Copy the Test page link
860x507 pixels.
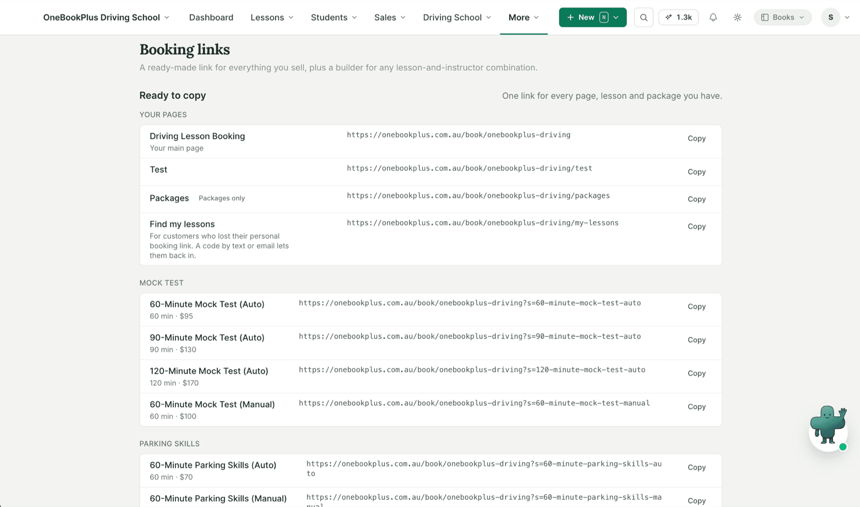697,172
